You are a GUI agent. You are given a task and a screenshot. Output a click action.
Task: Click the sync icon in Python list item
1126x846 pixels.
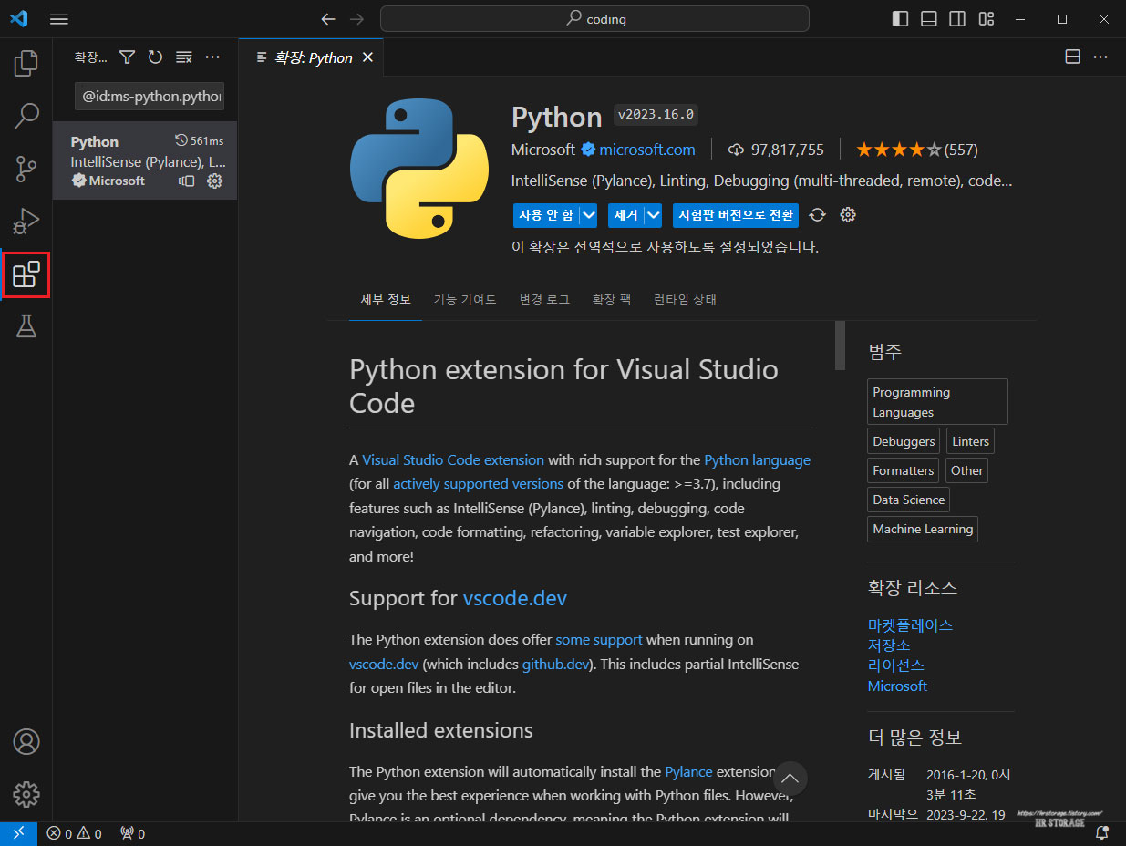[187, 181]
